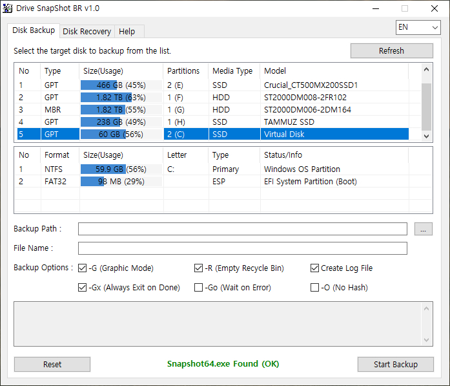Switch to the Disk Recovery tab

coord(87,31)
